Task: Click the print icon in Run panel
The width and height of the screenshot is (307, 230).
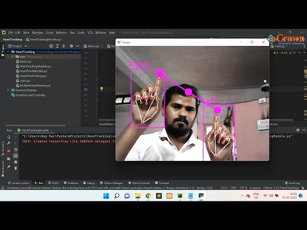Action: 15,162
